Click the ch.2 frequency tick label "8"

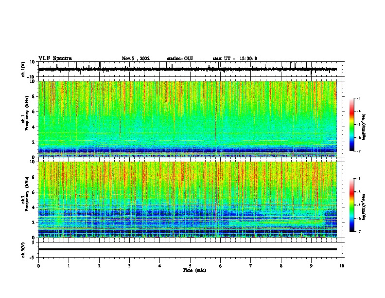click(33, 177)
